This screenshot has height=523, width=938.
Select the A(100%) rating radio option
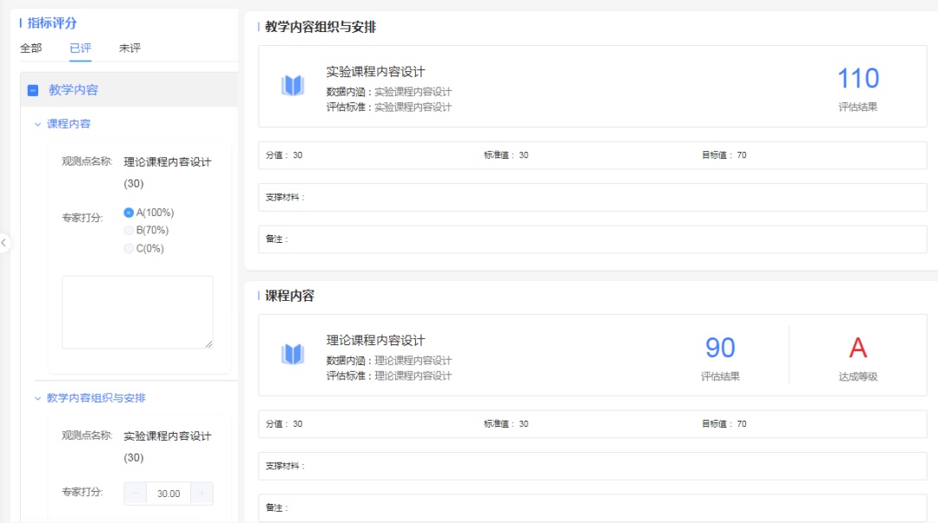click(129, 212)
